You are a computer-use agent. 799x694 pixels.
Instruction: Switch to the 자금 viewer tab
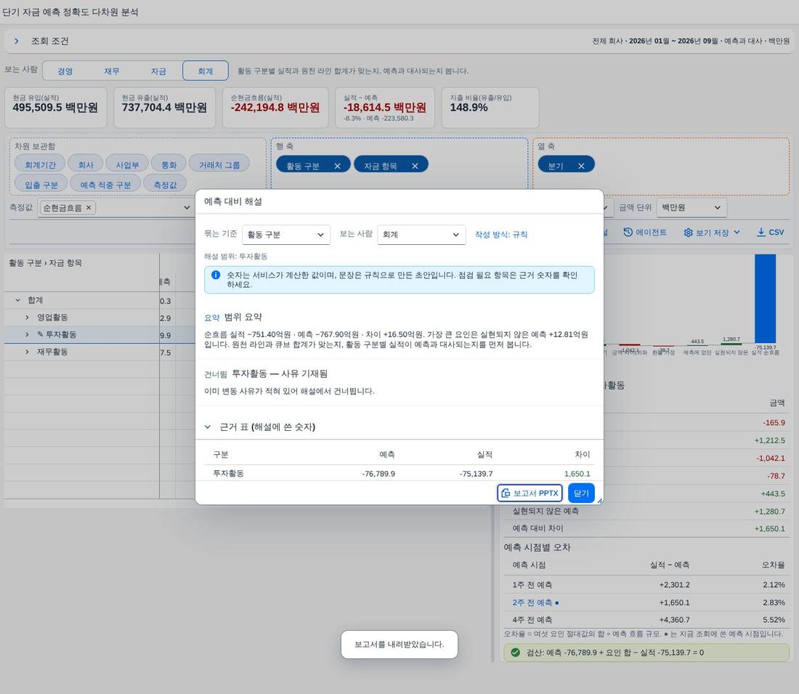(x=158, y=71)
